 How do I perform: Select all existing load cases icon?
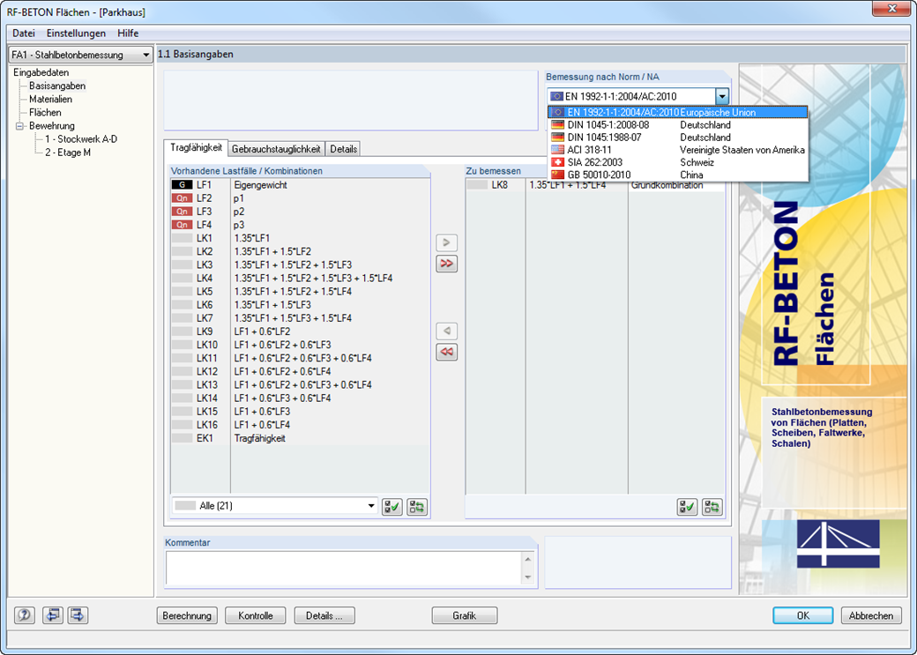(391, 506)
